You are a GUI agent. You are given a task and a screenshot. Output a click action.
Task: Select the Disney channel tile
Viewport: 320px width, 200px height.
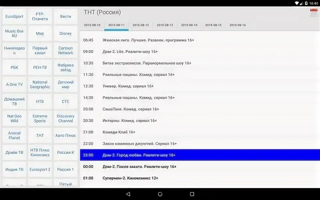66,33
